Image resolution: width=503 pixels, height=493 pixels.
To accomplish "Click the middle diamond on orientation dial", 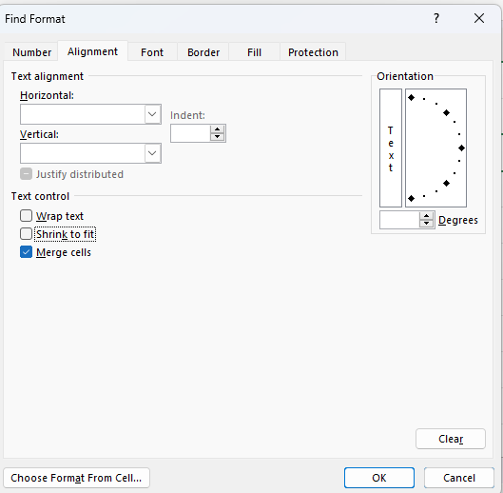I will (461, 148).
